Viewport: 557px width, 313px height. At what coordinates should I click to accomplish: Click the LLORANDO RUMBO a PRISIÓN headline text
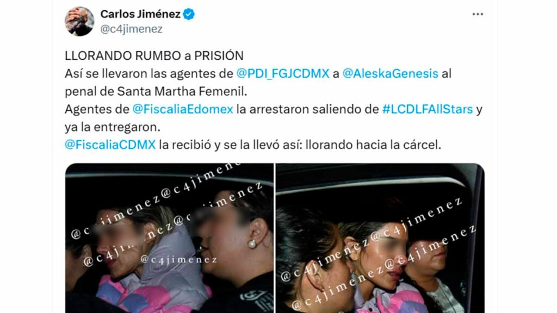[x=154, y=56]
